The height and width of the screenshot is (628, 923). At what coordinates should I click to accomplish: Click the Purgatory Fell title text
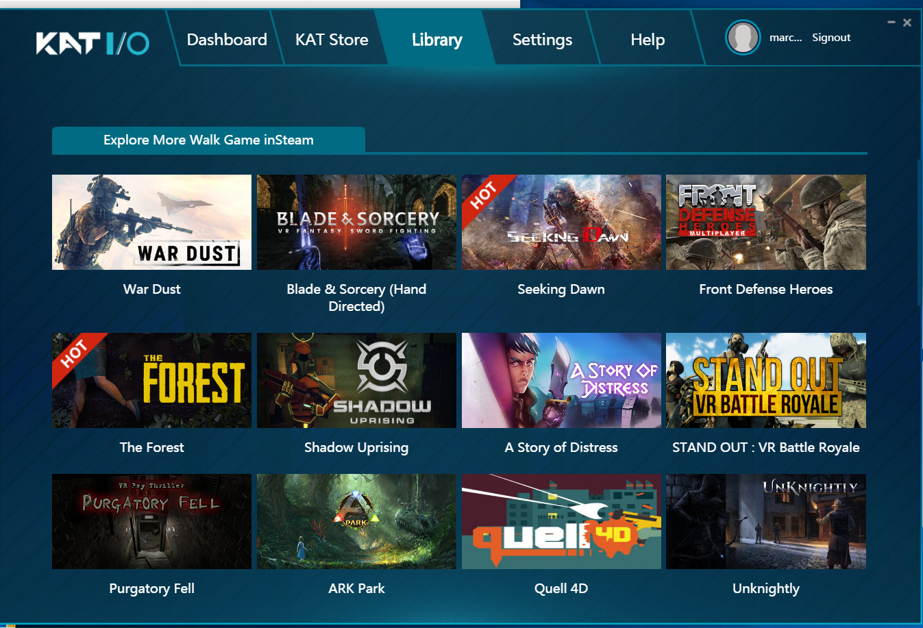[151, 588]
